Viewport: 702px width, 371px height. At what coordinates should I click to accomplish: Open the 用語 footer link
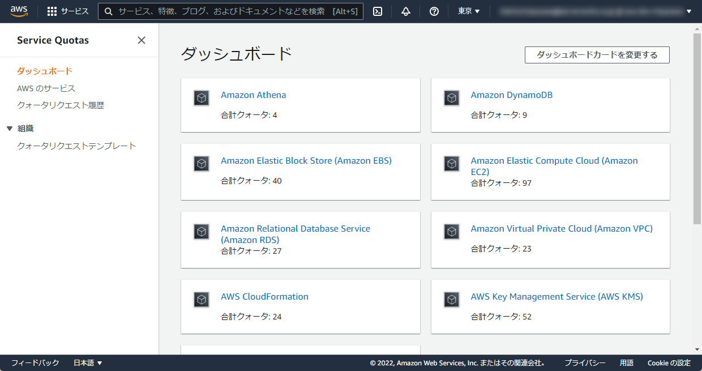point(627,363)
